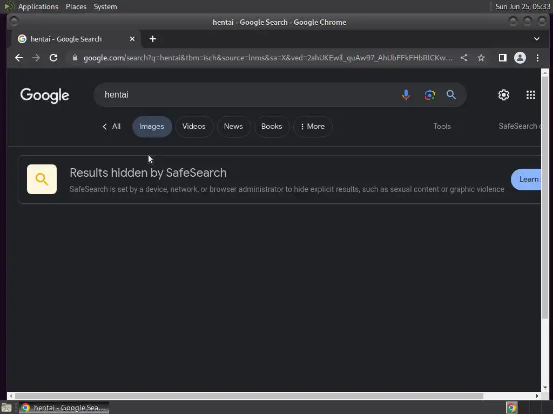Reload the current page

[53, 58]
